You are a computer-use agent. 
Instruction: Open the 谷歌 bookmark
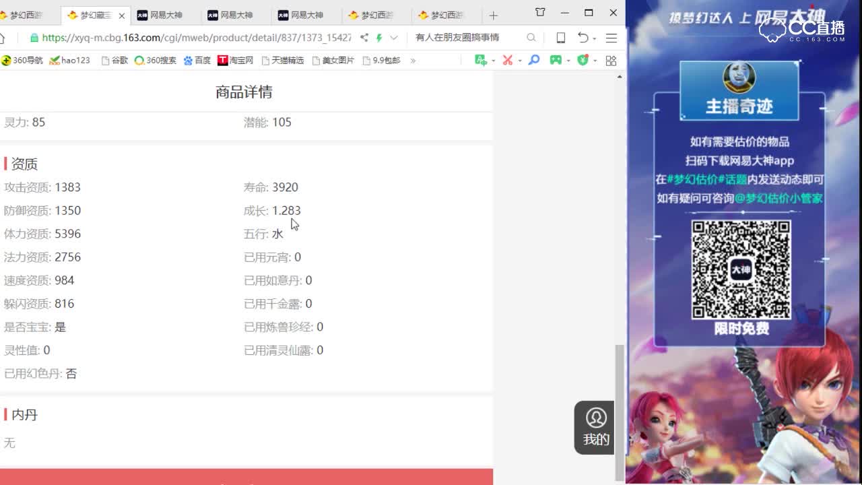pos(114,61)
